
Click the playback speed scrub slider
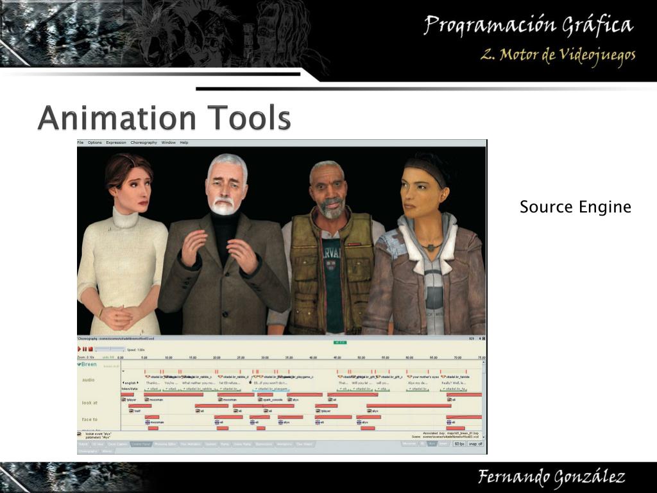110,349
